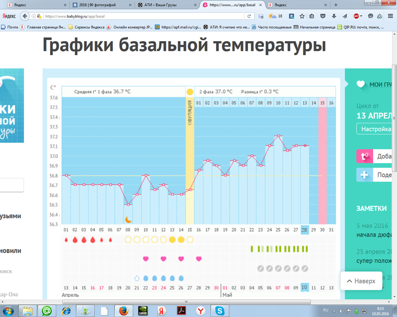Click the browser back arrow button
Screen dimensions: 397x317
pyautogui.click(x=25, y=16)
